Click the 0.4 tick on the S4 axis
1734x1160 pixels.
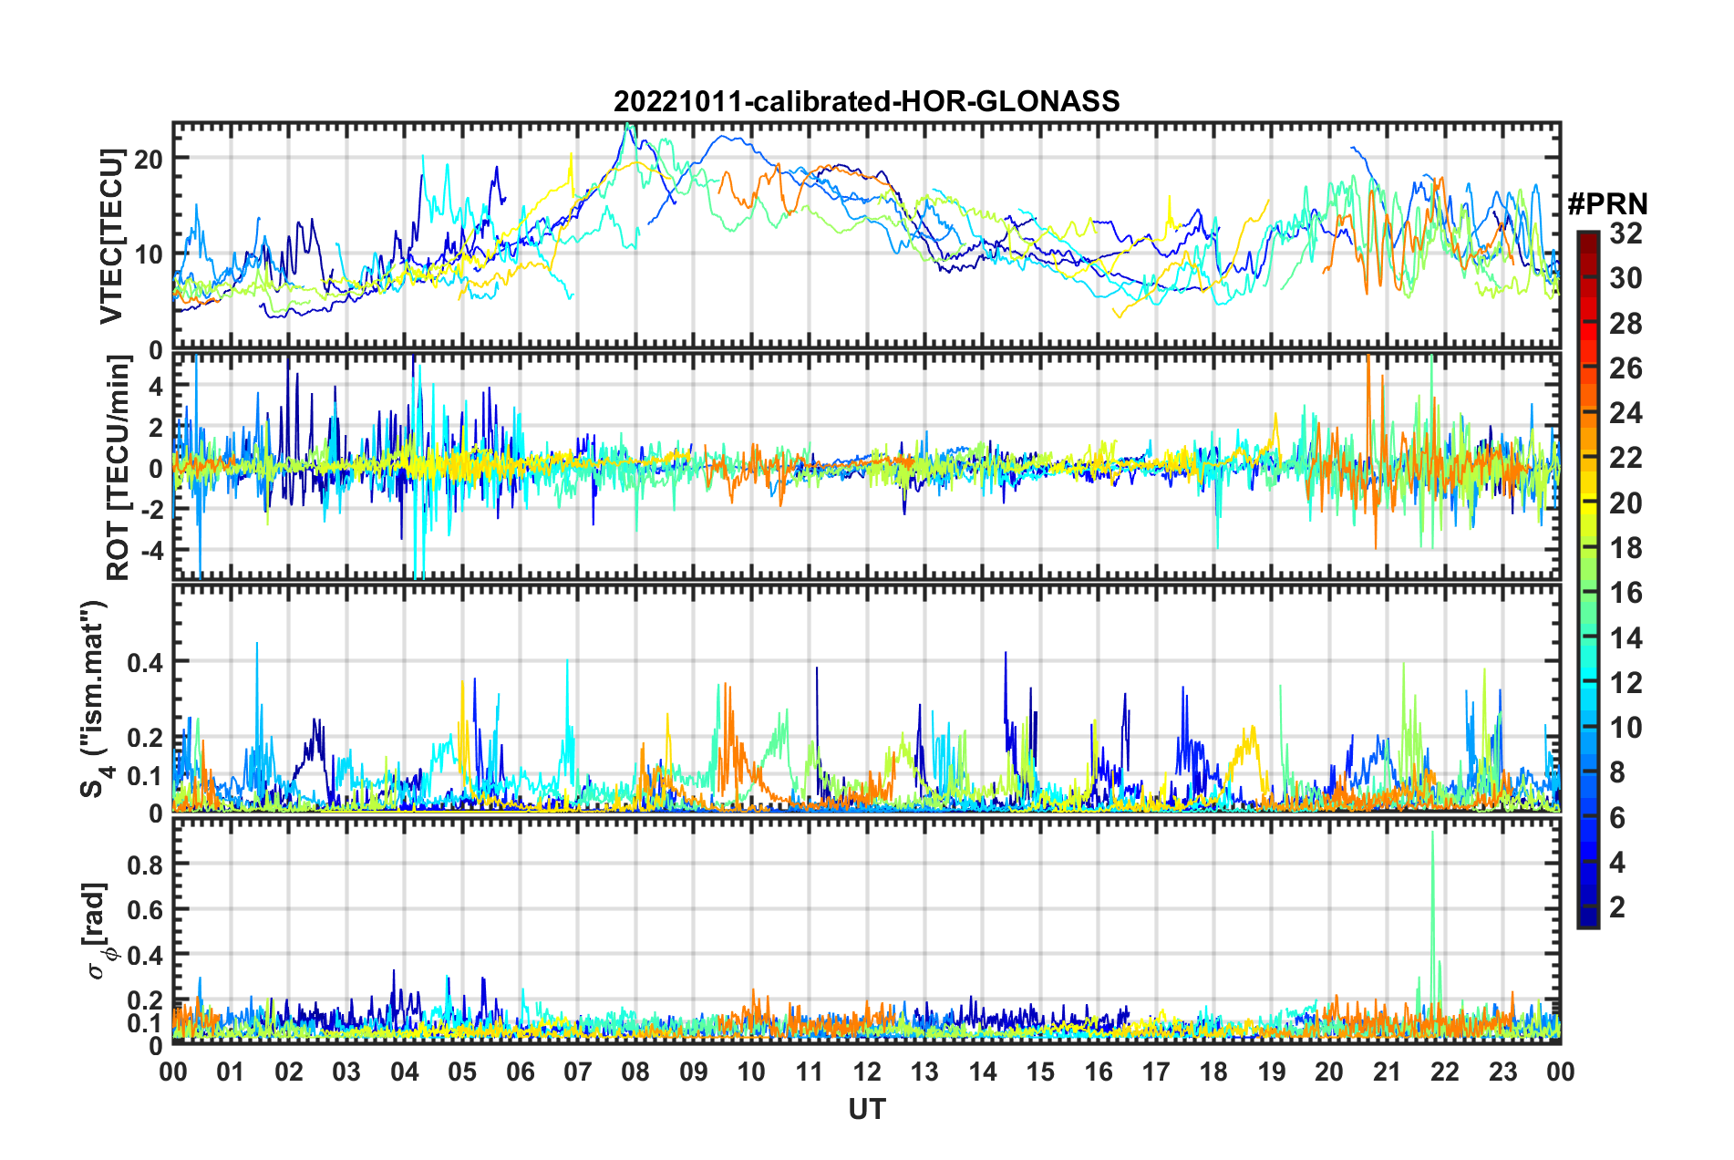click(145, 662)
